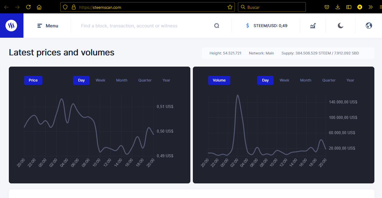Screen dimensions: 382x198
Task: Click the Network: Main text
Action: (261, 53)
